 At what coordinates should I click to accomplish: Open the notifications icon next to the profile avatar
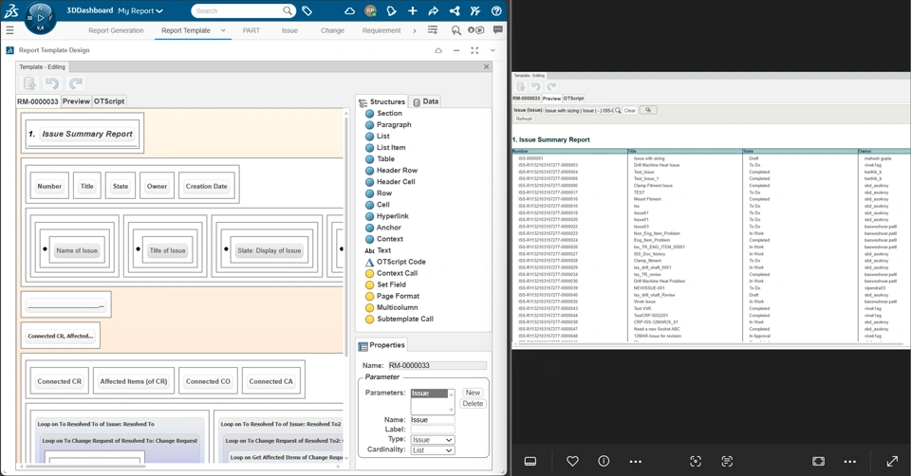[x=392, y=10]
